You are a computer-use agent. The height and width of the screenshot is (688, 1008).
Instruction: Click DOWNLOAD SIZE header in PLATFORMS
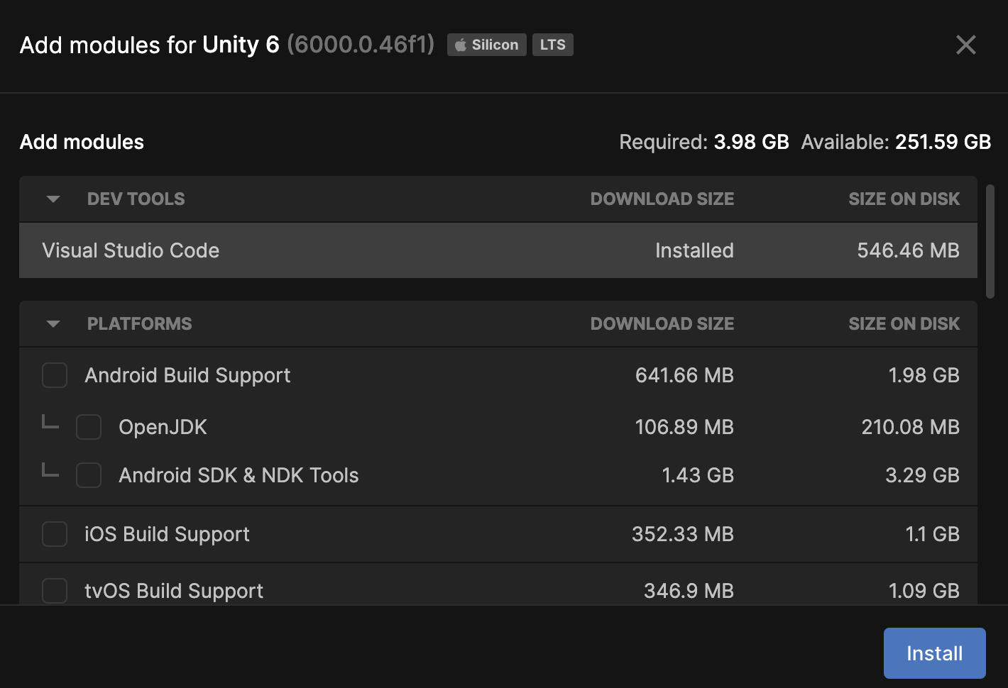click(x=662, y=324)
